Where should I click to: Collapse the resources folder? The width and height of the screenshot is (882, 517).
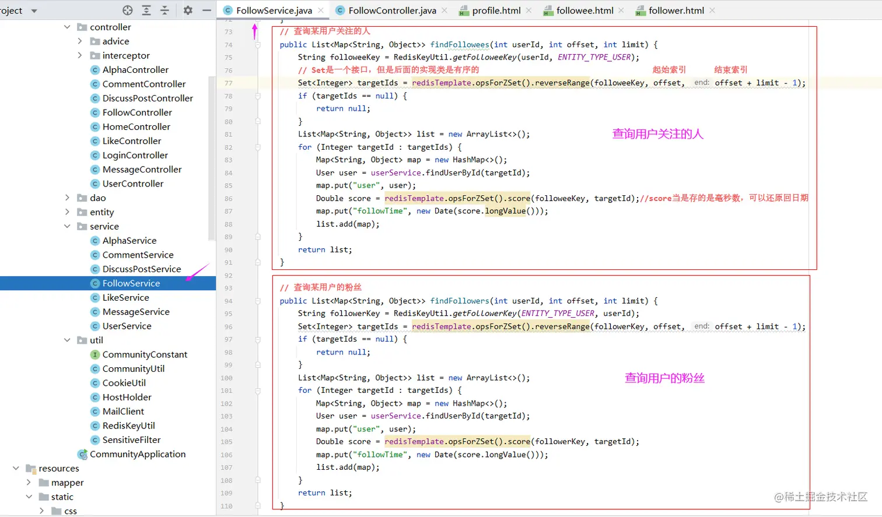(16, 468)
